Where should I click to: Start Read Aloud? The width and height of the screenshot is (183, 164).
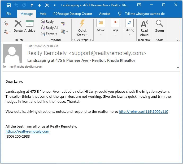pyautogui.click(x=144, y=28)
